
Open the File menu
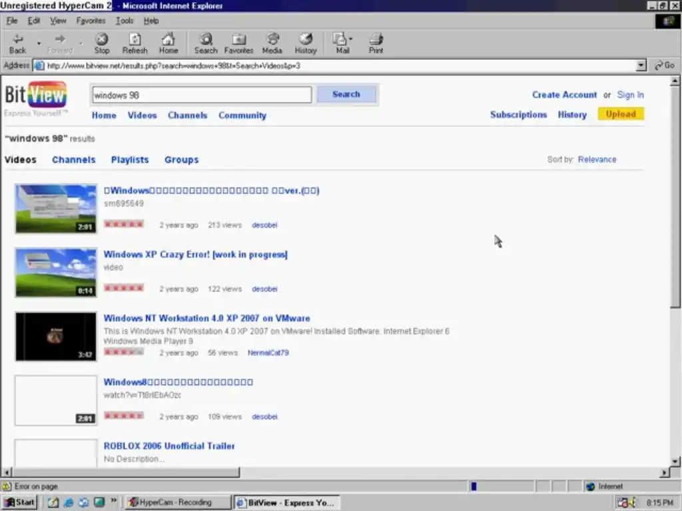[12, 21]
